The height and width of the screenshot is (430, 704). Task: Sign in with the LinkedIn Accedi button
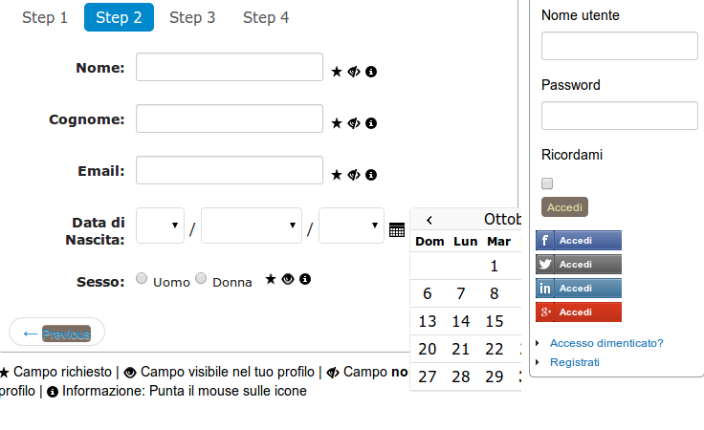click(579, 289)
